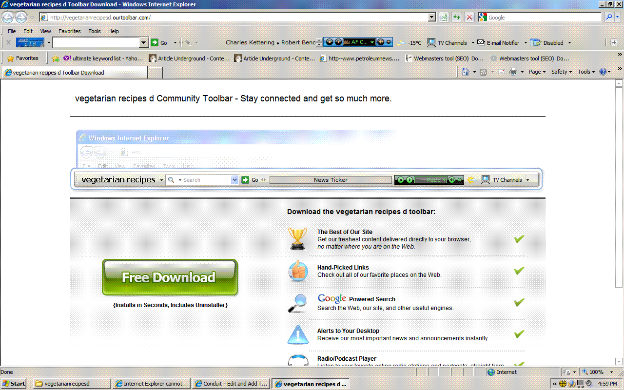
Task: Click the radio player stop button in toolbar
Action: [x=330, y=42]
